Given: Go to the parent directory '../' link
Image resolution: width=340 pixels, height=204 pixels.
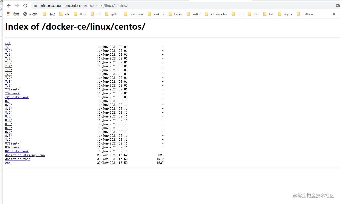Looking at the screenshot, I should (x=8, y=43).
